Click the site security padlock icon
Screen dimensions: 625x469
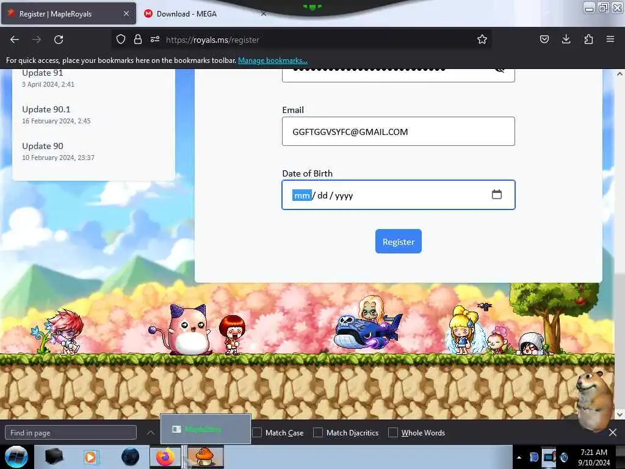click(x=138, y=39)
